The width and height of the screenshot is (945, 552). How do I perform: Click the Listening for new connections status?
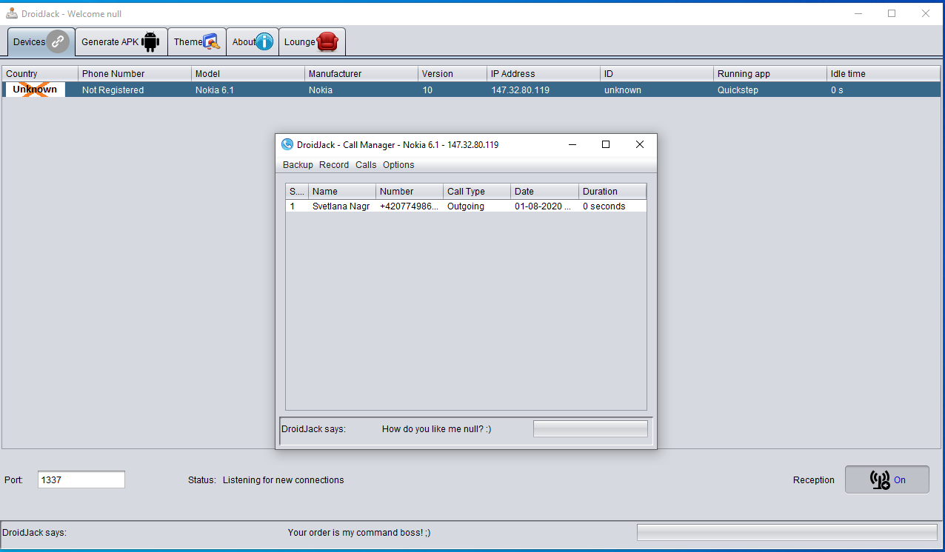point(284,480)
